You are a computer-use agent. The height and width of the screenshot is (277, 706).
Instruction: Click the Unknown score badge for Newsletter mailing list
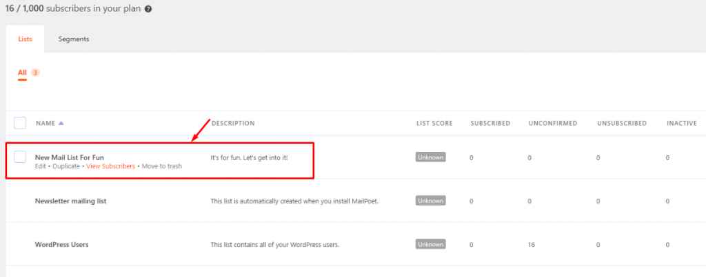(x=430, y=201)
